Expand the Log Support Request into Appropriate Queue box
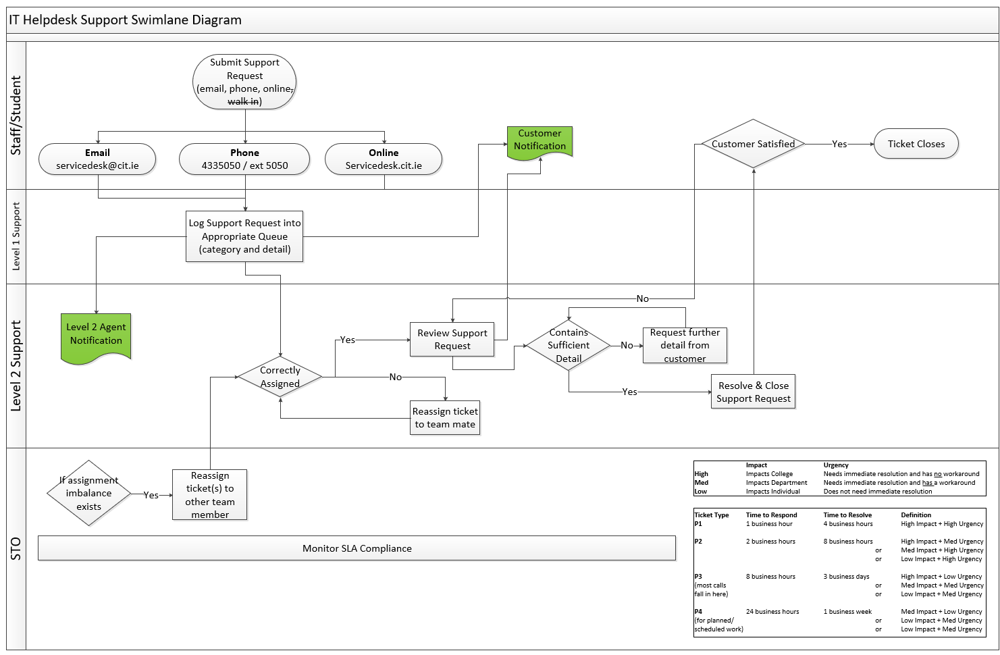The image size is (1000, 655). (244, 236)
